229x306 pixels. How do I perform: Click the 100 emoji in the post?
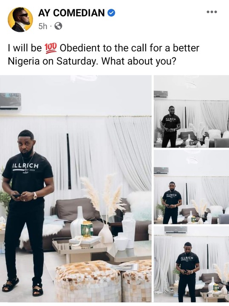point(51,48)
